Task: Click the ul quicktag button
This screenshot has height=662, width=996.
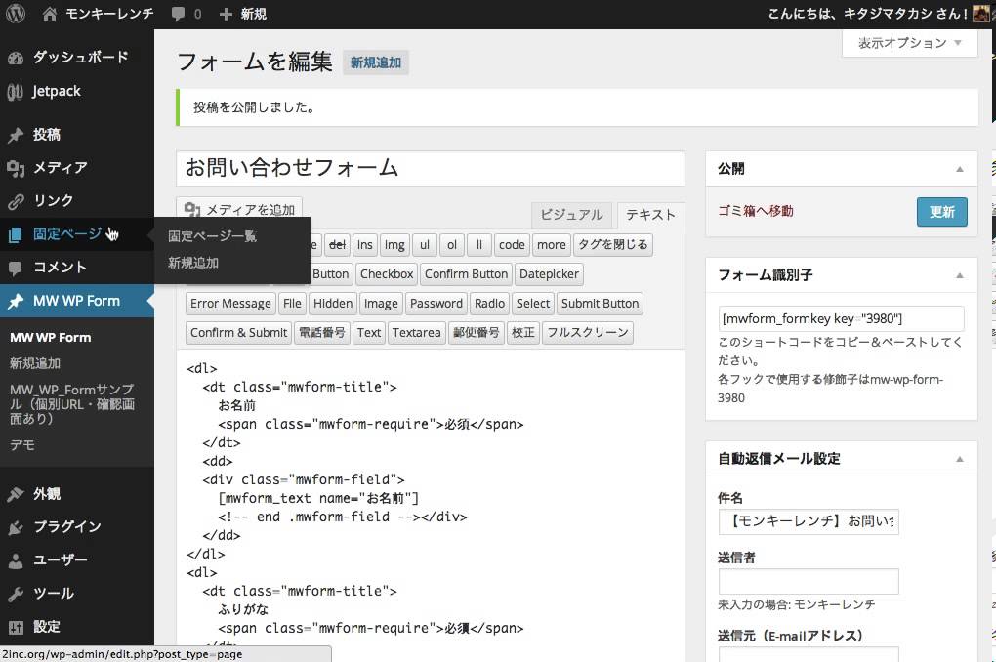Action: [x=425, y=245]
